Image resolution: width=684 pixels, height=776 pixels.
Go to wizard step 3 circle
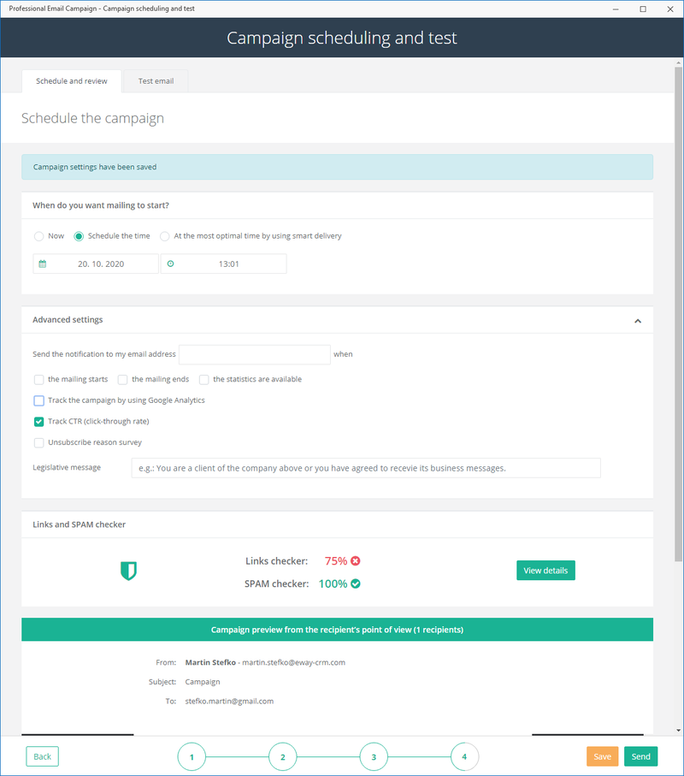(x=374, y=756)
